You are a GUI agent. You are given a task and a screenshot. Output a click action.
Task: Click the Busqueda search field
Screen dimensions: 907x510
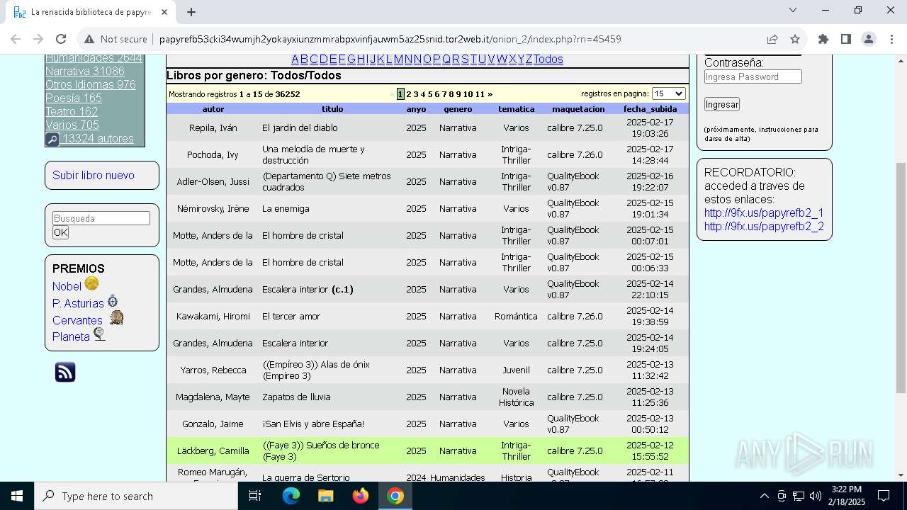101,218
